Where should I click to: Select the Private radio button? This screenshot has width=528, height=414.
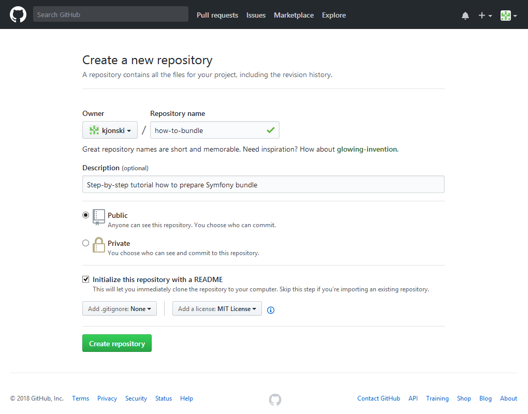[85, 243]
